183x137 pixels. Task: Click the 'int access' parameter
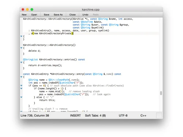125,19
